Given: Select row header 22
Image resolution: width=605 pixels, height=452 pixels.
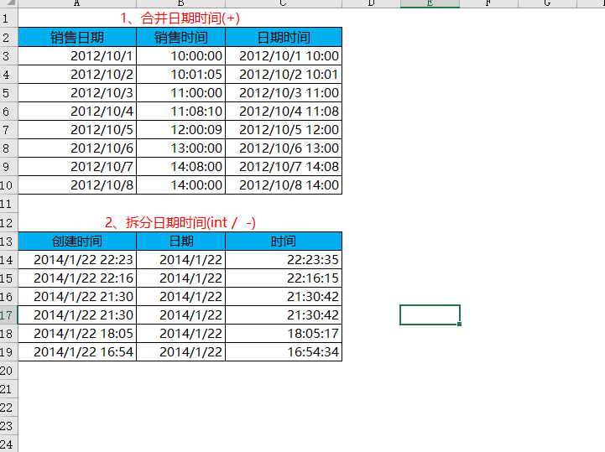Looking at the screenshot, I should 8,408.
